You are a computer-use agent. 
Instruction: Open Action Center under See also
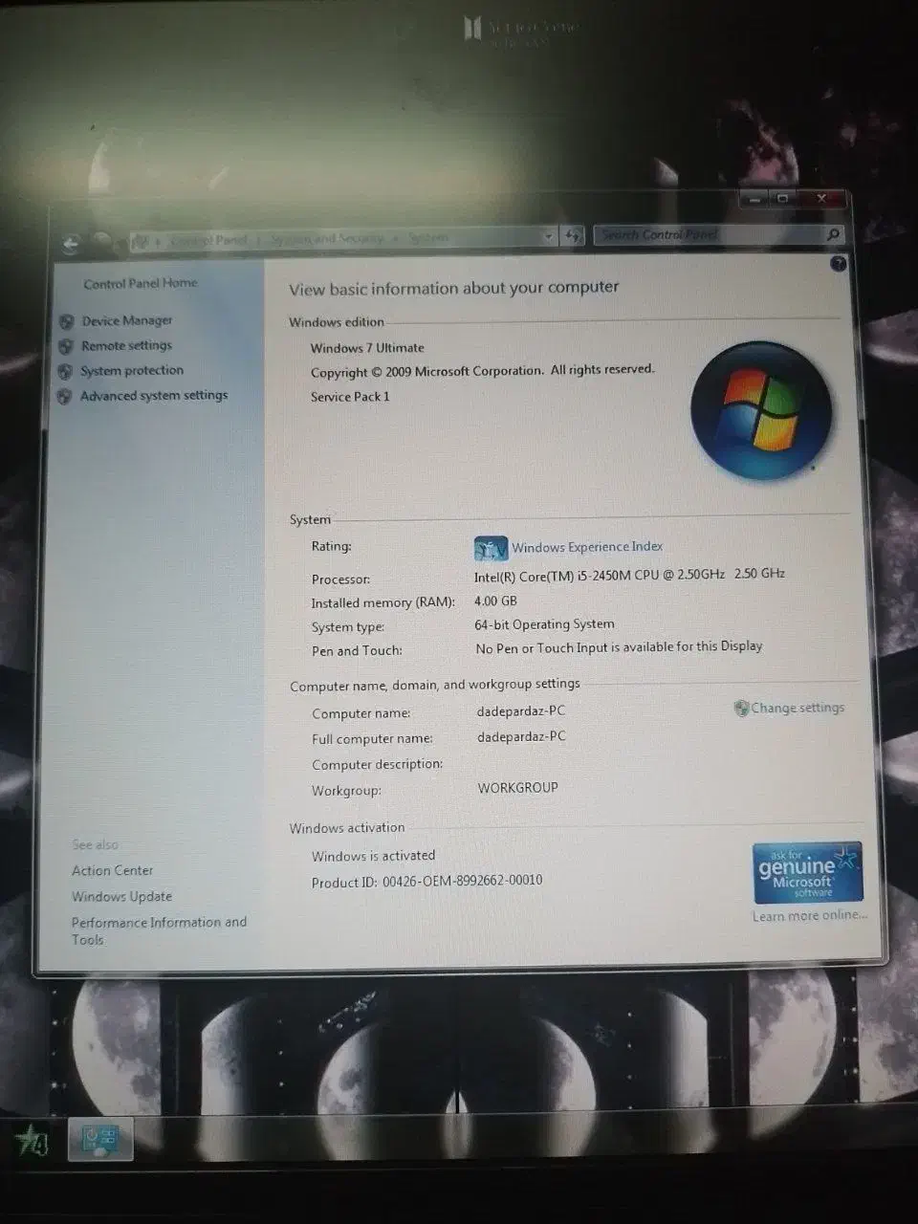tap(112, 870)
